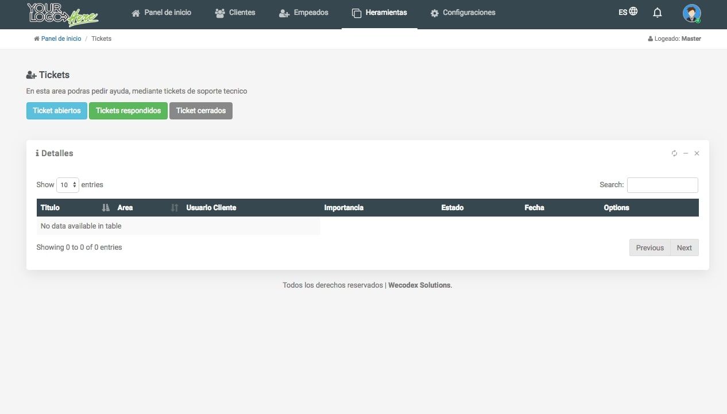The width and height of the screenshot is (727, 414).
Task: Go to Panel de inicio menu
Action: pyautogui.click(x=161, y=13)
